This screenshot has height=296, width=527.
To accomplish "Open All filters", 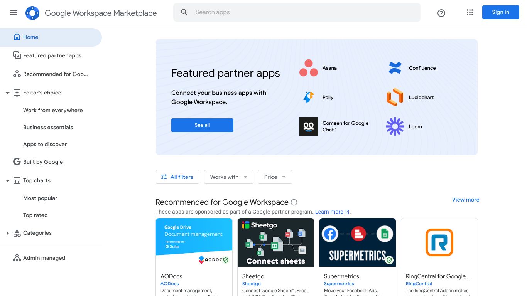I will pos(177,177).
